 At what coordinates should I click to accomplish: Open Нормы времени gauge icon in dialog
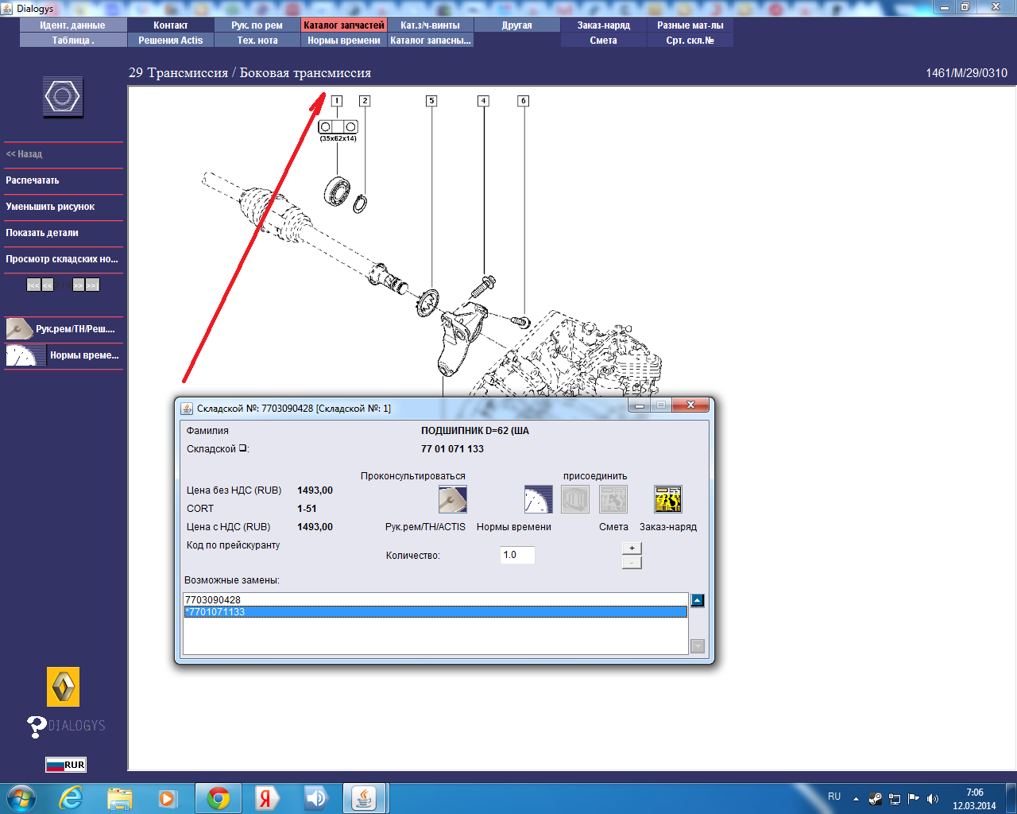(x=538, y=499)
